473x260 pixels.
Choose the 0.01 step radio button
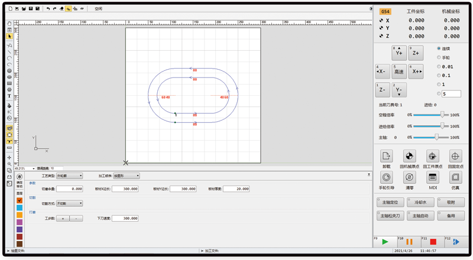pos(439,67)
